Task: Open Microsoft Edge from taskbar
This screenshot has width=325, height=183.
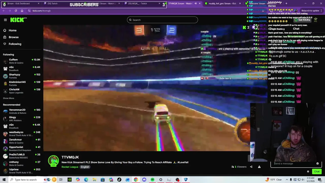Action: click(86, 180)
